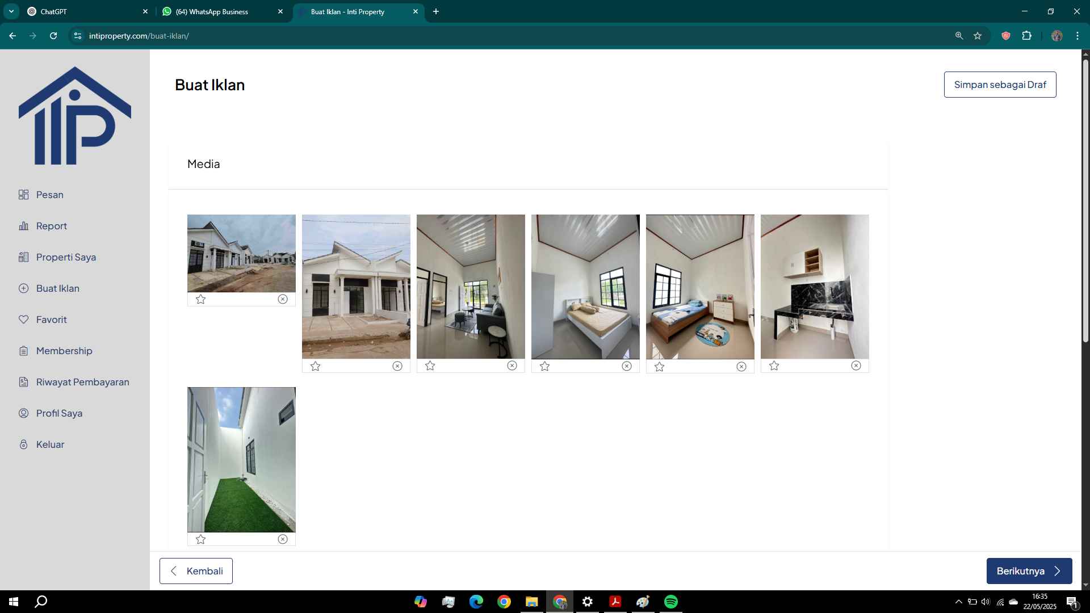View site information icon

coord(78,36)
